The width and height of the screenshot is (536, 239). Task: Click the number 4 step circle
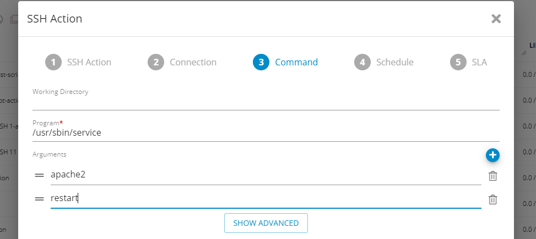click(362, 62)
